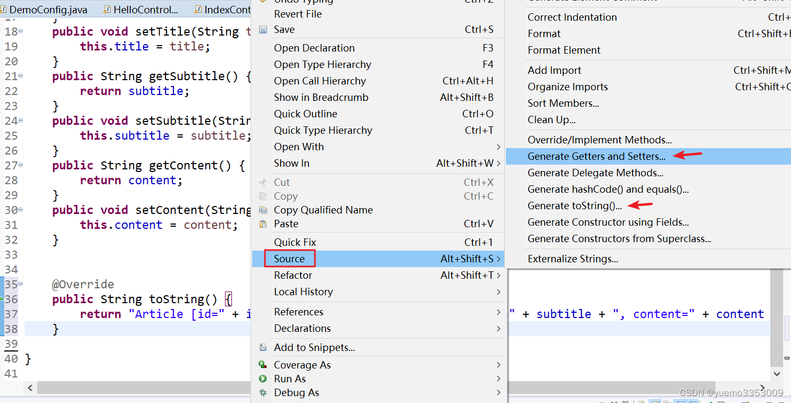Click the code line 'this.title = title;'
Image resolution: width=791 pixels, height=403 pixels.
[145, 46]
